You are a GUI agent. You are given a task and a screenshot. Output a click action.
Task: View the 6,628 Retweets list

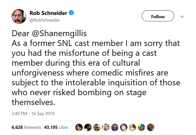tap(26, 128)
